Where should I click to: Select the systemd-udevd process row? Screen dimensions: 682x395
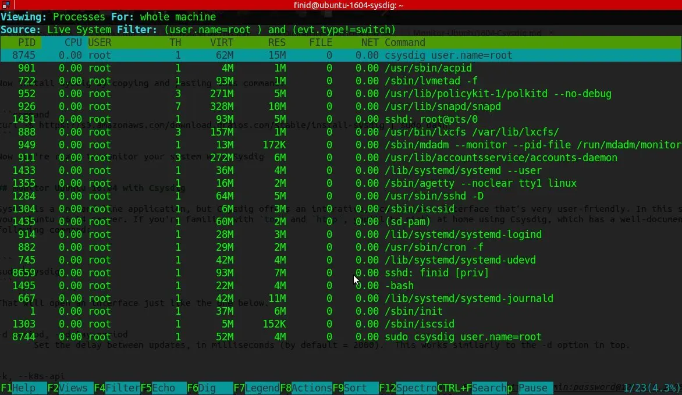pyautogui.click(x=341, y=260)
